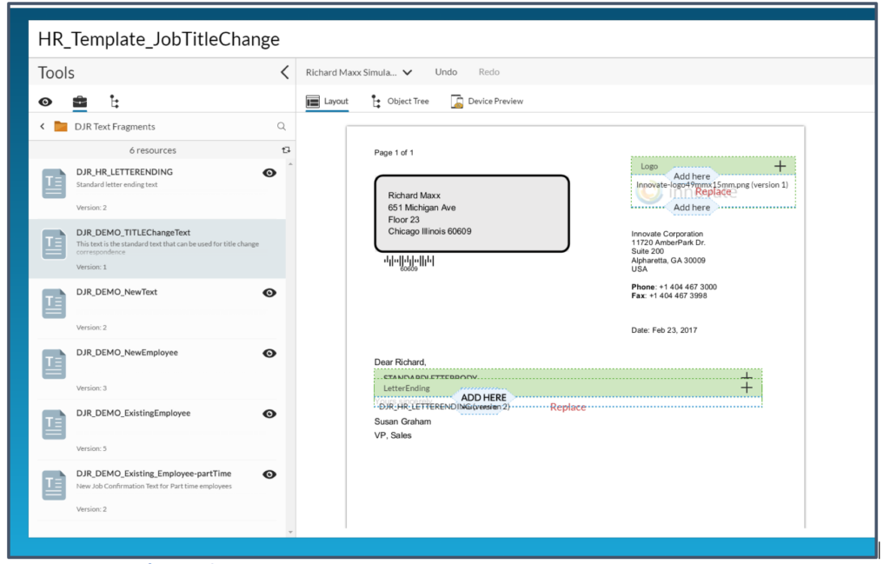Click the plus icon in LetterEnding zone
The width and height of the screenshot is (890, 564).
click(747, 388)
